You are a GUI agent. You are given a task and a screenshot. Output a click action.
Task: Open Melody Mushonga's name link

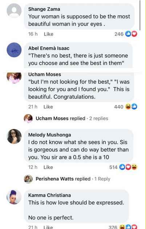click(x=50, y=135)
